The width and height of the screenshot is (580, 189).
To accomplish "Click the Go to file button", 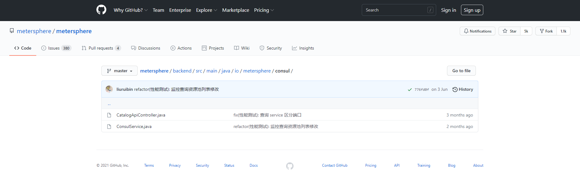I will click(x=461, y=71).
